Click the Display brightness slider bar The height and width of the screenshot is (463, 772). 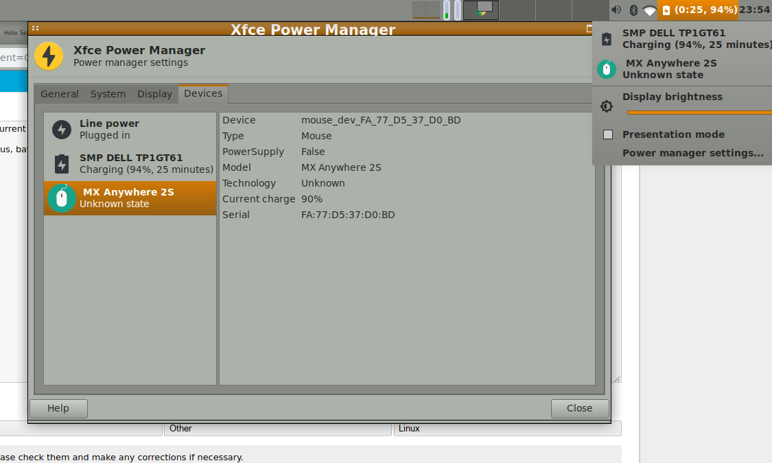pyautogui.click(x=699, y=112)
